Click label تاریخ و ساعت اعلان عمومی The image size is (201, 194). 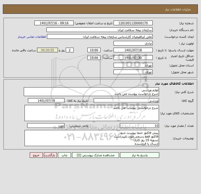coord(93,23)
